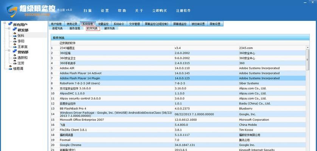Select Adobe Flash Player 14 ActiveX row

click(x=178, y=73)
